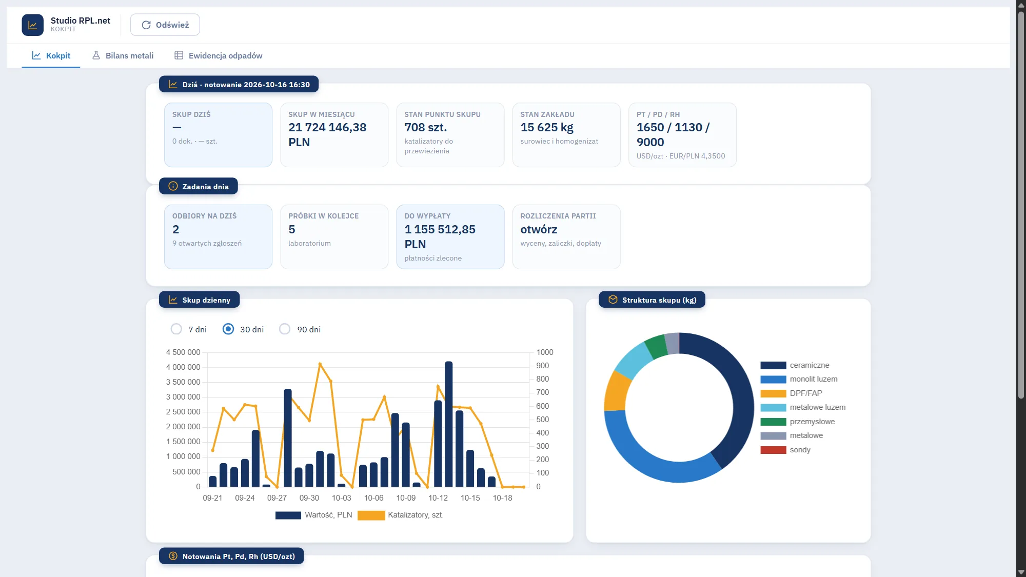
Task: Toggle DPF/FAP legend swatch
Action: coord(773,393)
